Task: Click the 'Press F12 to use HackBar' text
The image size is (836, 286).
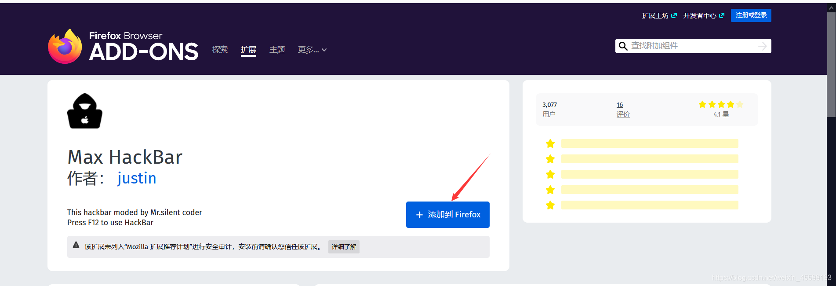Action: [110, 223]
